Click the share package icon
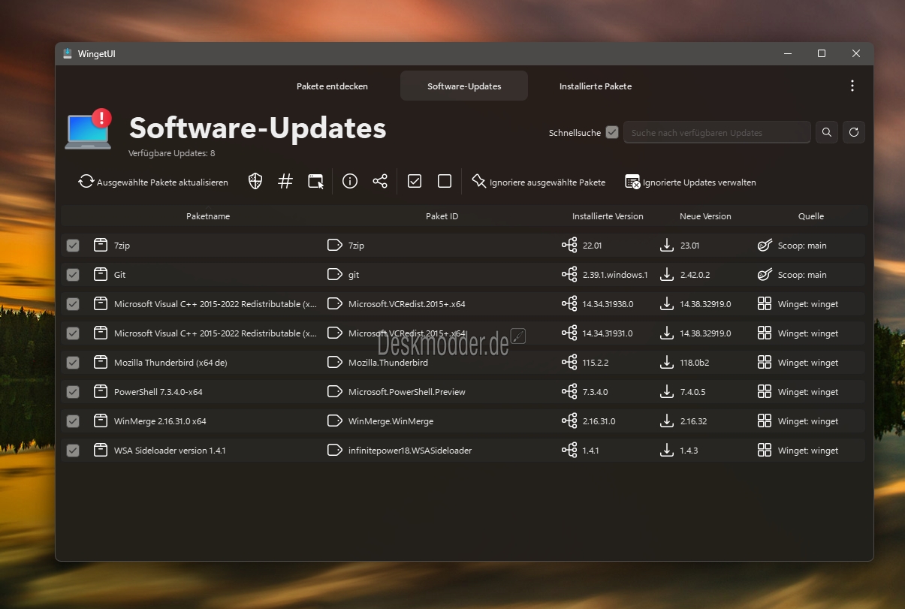The width and height of the screenshot is (905, 609). (380, 181)
